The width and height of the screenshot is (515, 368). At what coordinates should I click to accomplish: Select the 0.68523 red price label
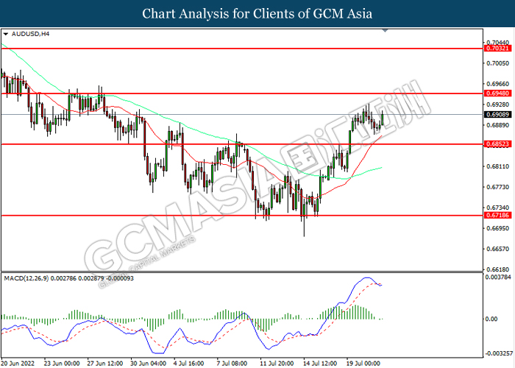pyautogui.click(x=498, y=144)
